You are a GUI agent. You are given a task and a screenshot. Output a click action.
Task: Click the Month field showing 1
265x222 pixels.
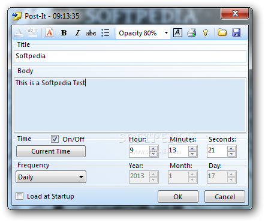178,177
